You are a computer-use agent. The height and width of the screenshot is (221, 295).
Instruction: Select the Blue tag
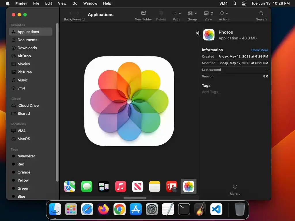[x=31, y=196]
